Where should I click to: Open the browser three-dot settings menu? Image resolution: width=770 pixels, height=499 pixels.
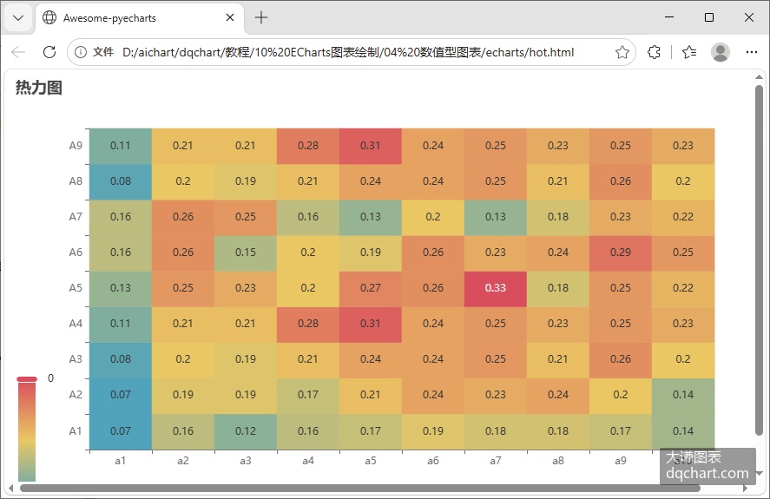click(752, 52)
